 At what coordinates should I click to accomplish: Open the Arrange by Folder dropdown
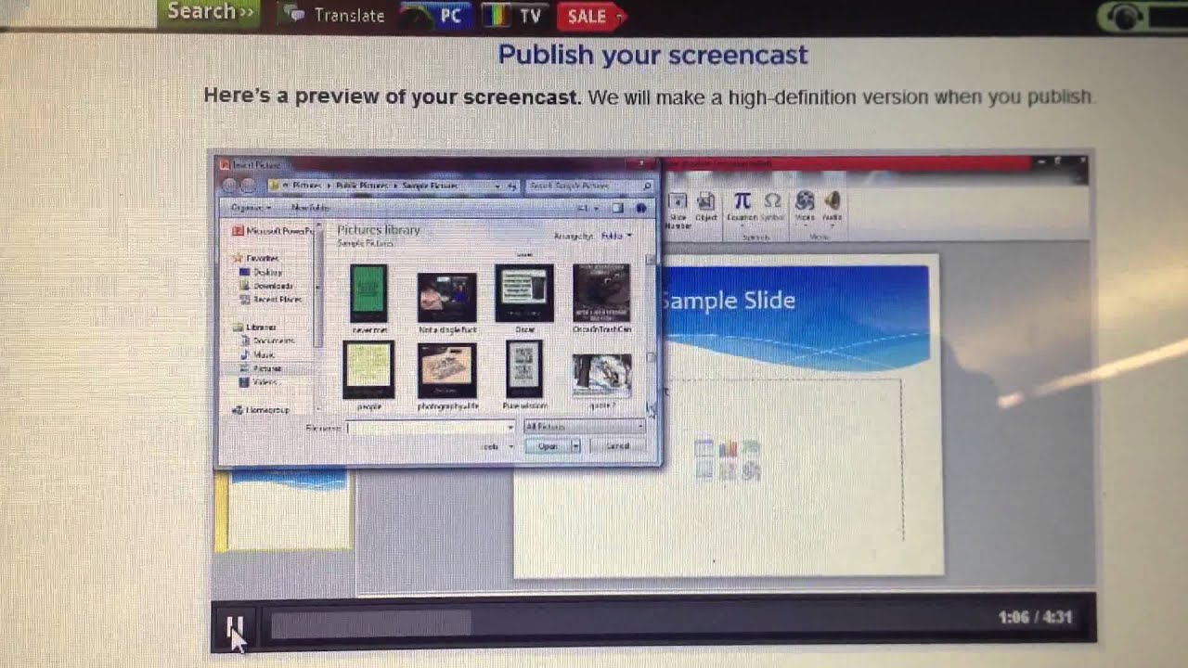point(615,236)
